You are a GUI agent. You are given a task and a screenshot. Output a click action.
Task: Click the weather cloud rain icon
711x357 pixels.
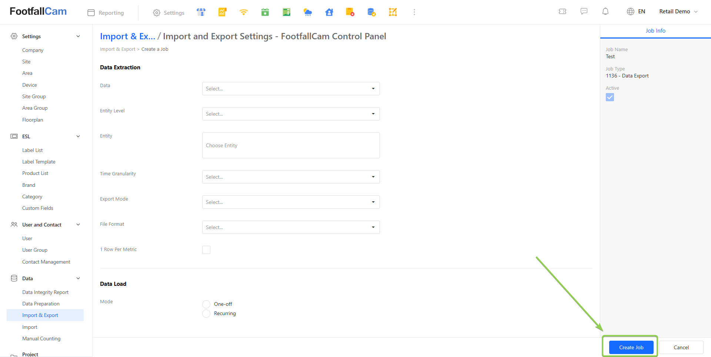coord(307,12)
